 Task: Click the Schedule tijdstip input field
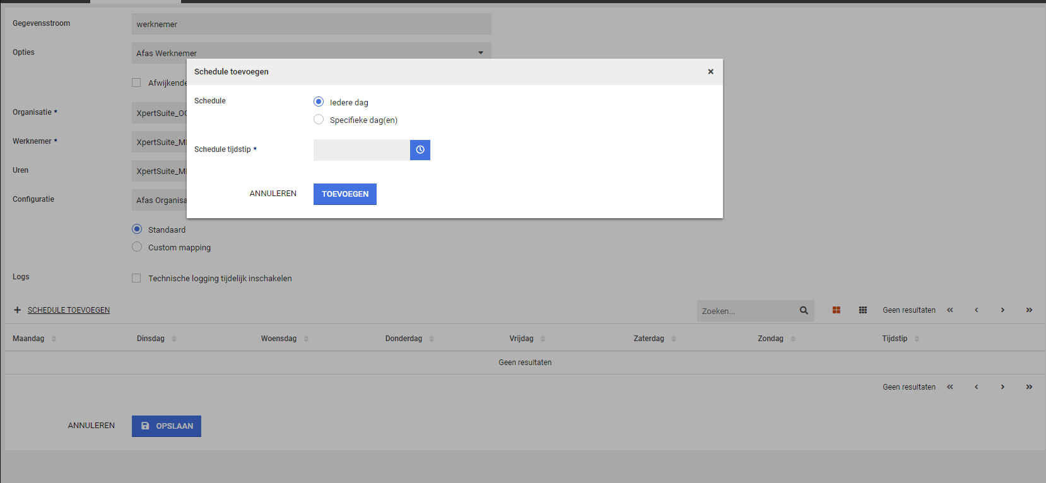[361, 150]
